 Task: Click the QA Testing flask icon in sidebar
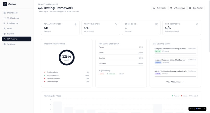[4, 39]
